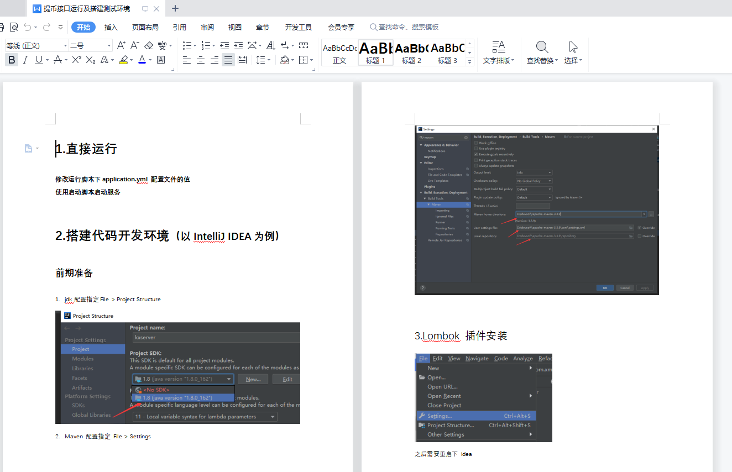Toggle bold formatting
Image resolution: width=732 pixels, height=472 pixels.
click(12, 60)
